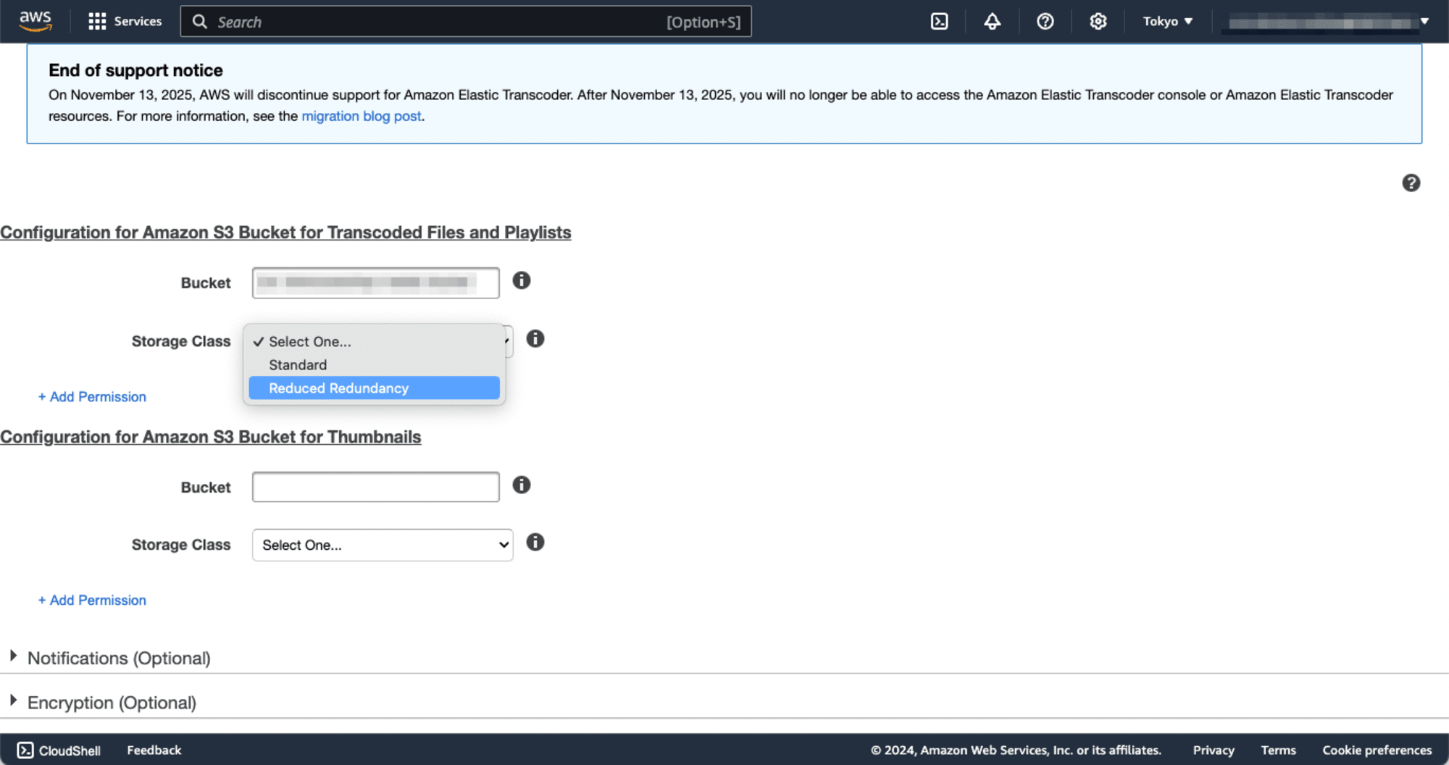Open the thumbnails Storage Class dropdown
This screenshot has width=1449, height=765.
pos(383,545)
